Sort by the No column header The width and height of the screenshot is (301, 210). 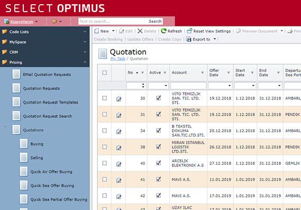(130, 72)
